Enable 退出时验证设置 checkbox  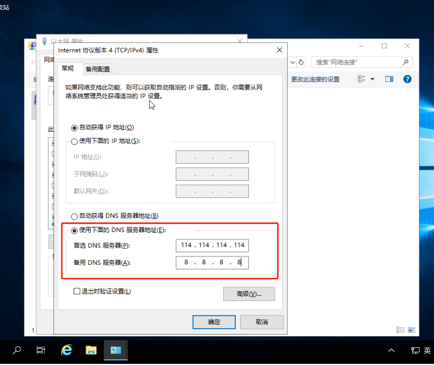pos(77,291)
